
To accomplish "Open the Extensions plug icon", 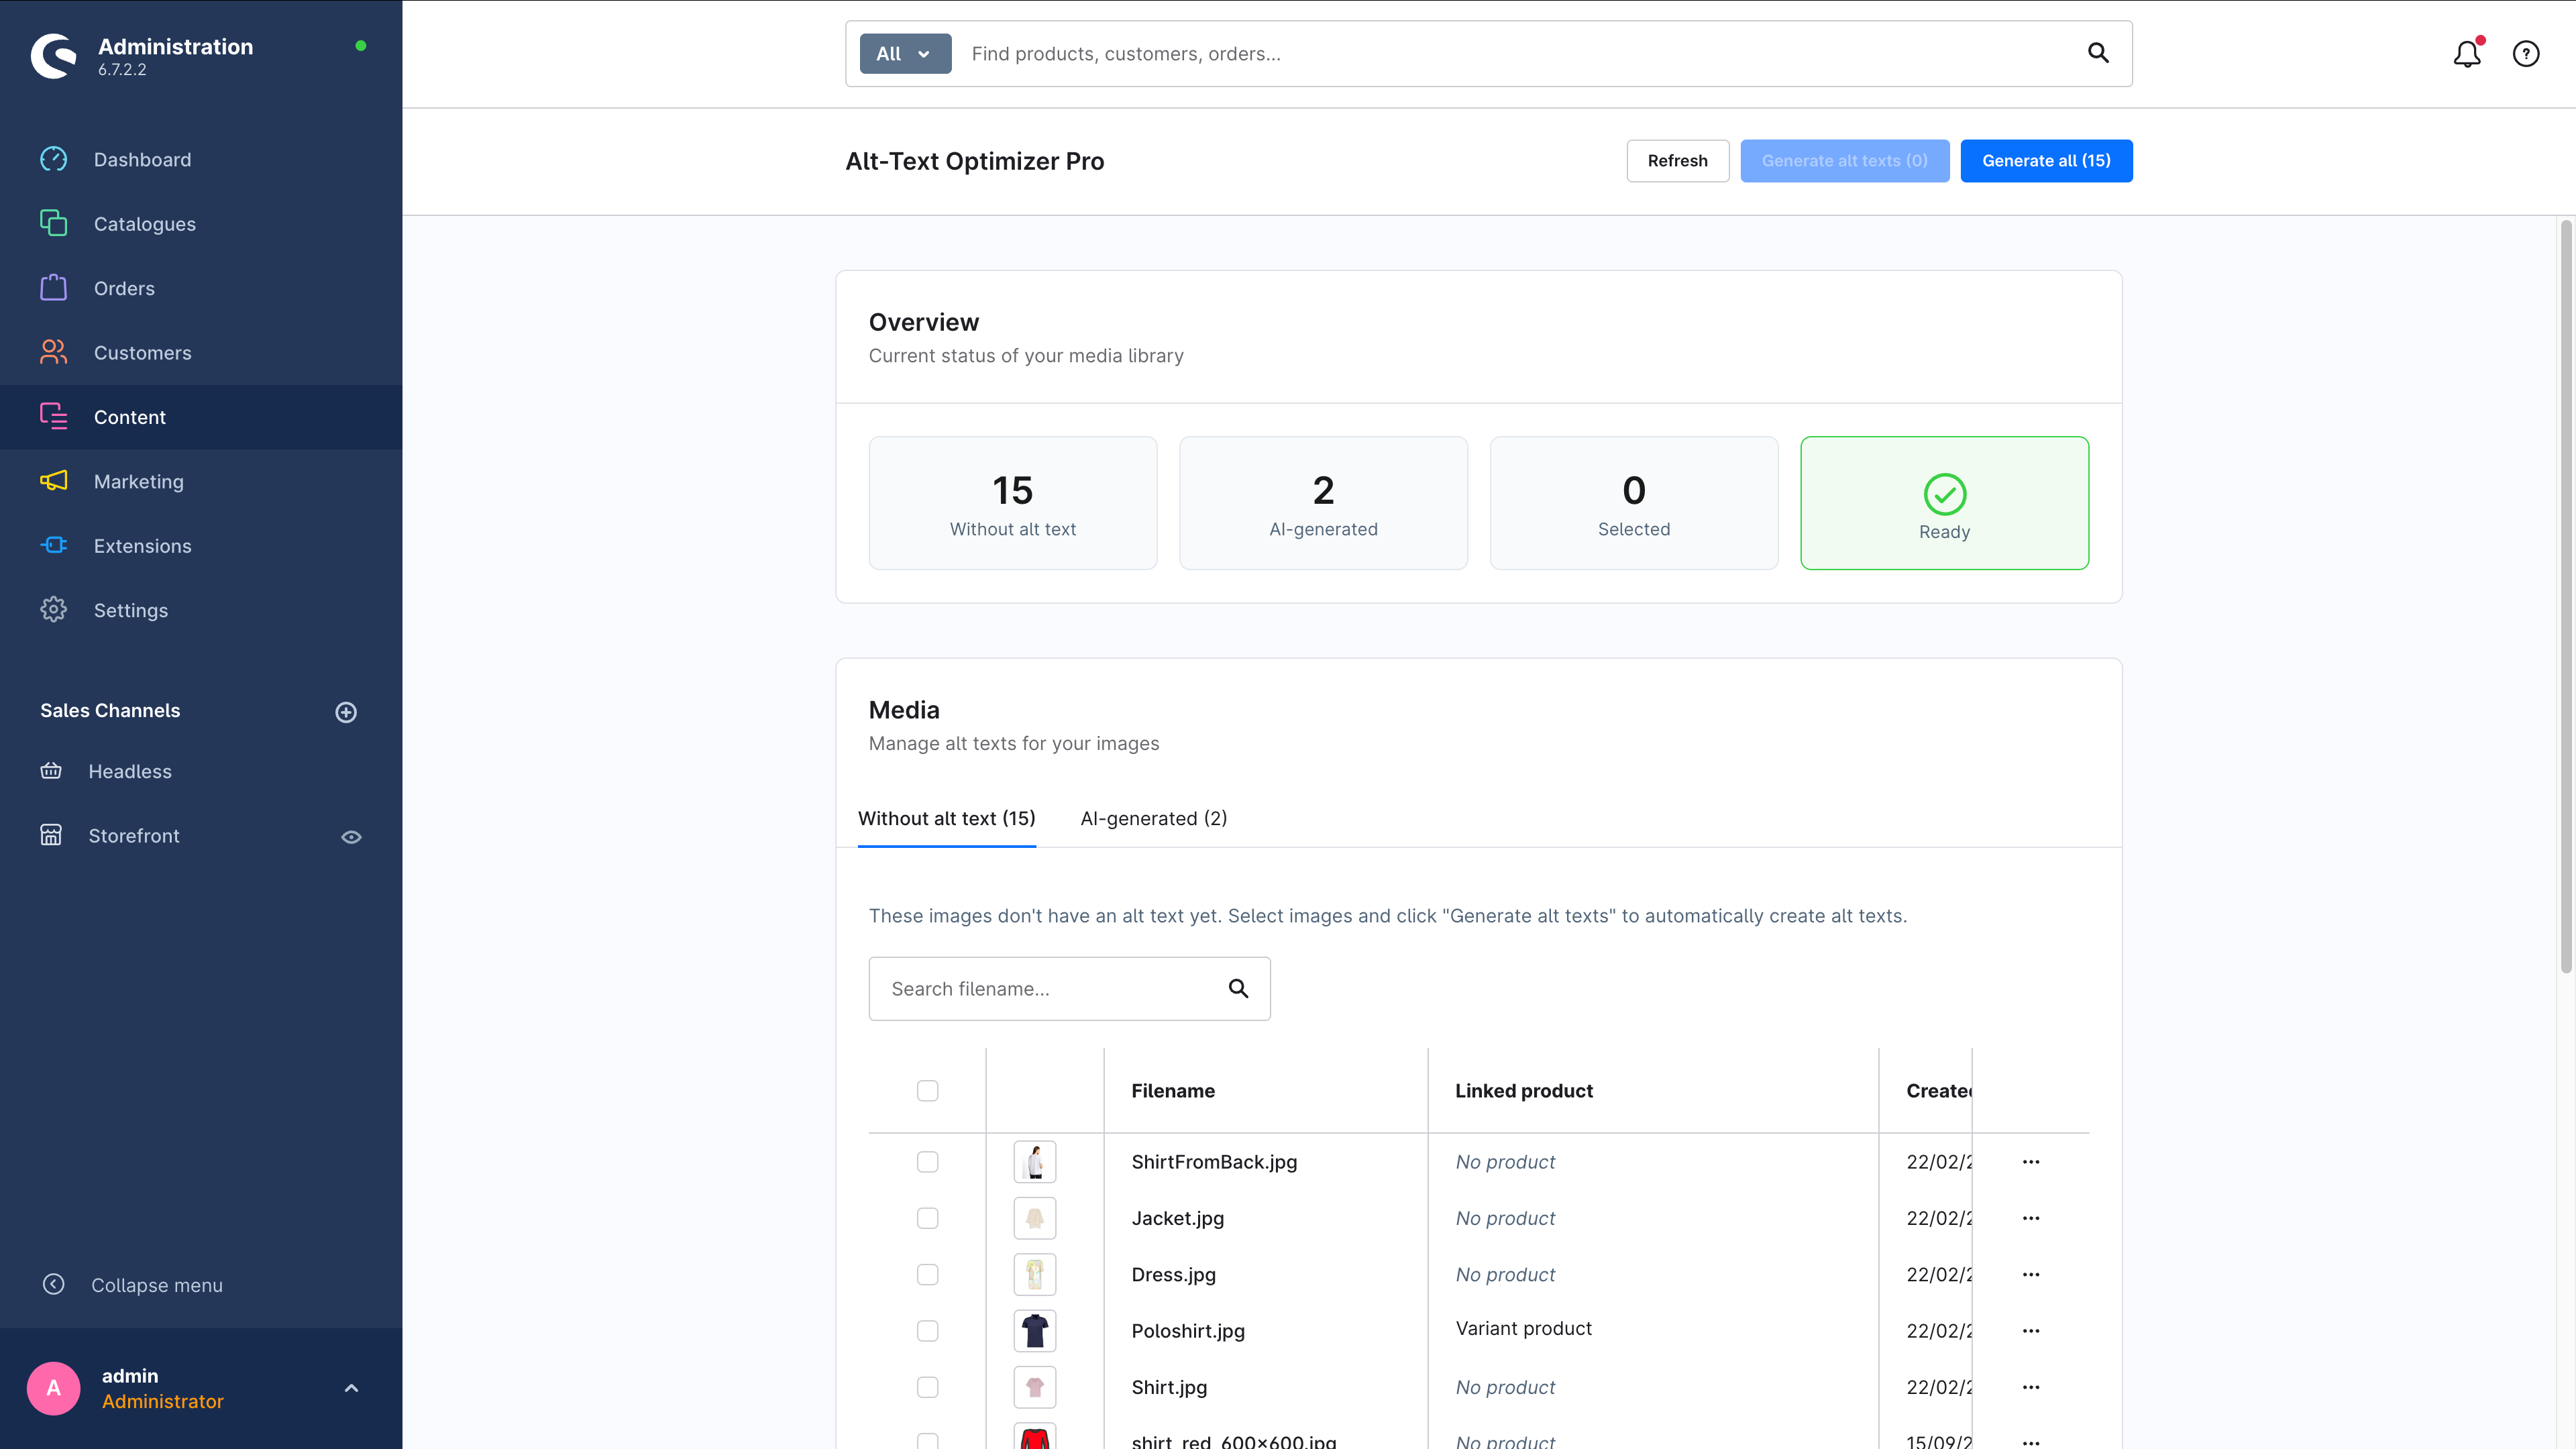I will [x=54, y=545].
